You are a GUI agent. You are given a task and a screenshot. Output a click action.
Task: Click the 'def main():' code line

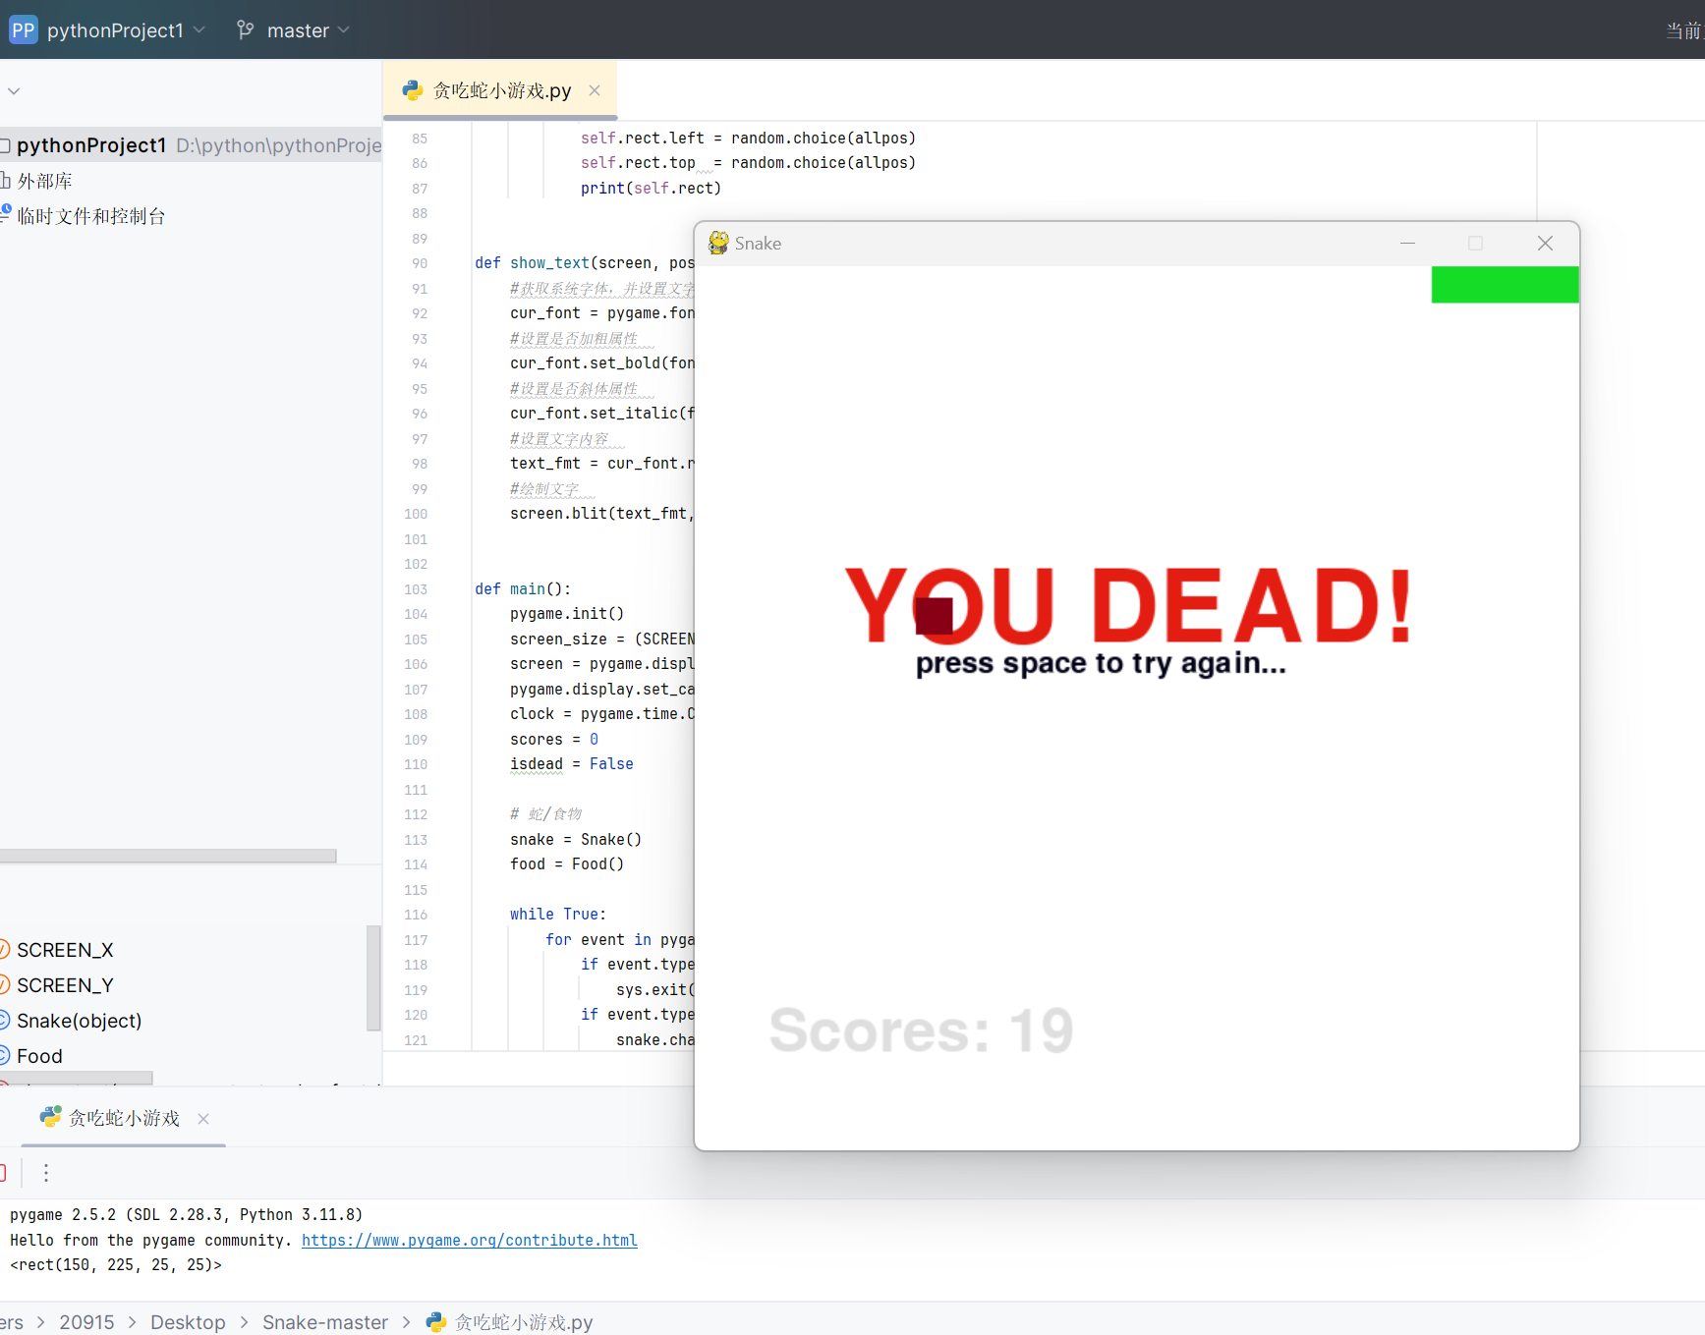[523, 589]
